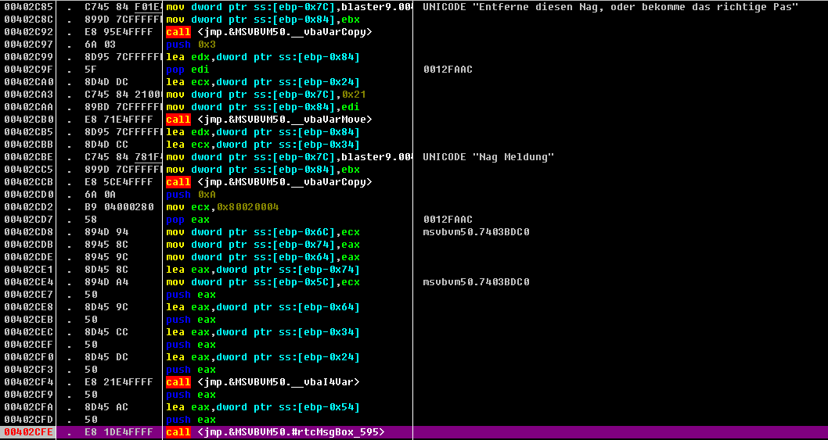The image size is (828, 440).
Task: Click call __vbaVarCopy at 00402CCB
Action: coord(268,182)
